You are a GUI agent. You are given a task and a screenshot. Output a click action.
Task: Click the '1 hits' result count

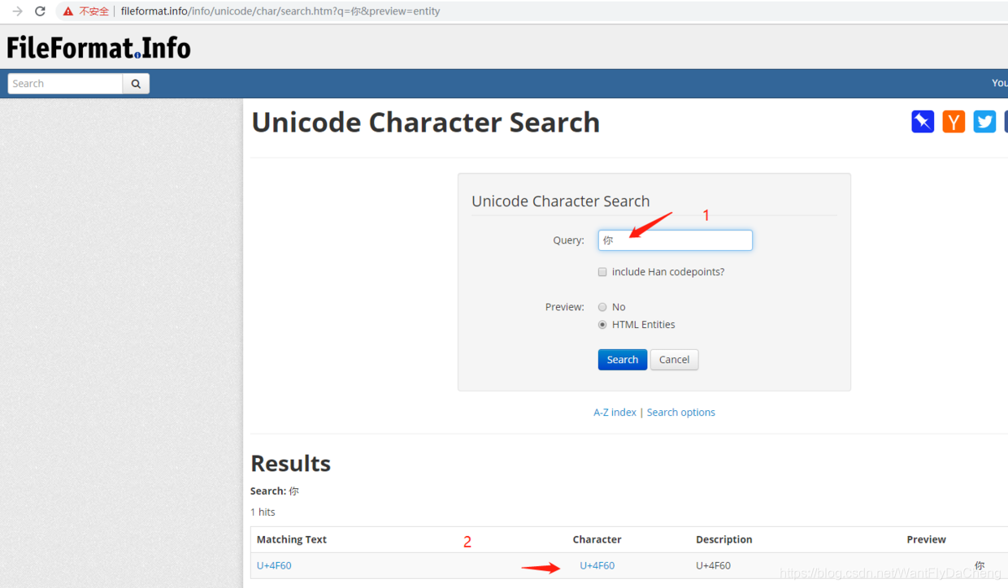coord(263,512)
